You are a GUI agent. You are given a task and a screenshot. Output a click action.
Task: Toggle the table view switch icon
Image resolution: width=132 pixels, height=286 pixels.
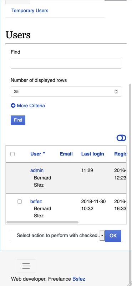[121, 138]
